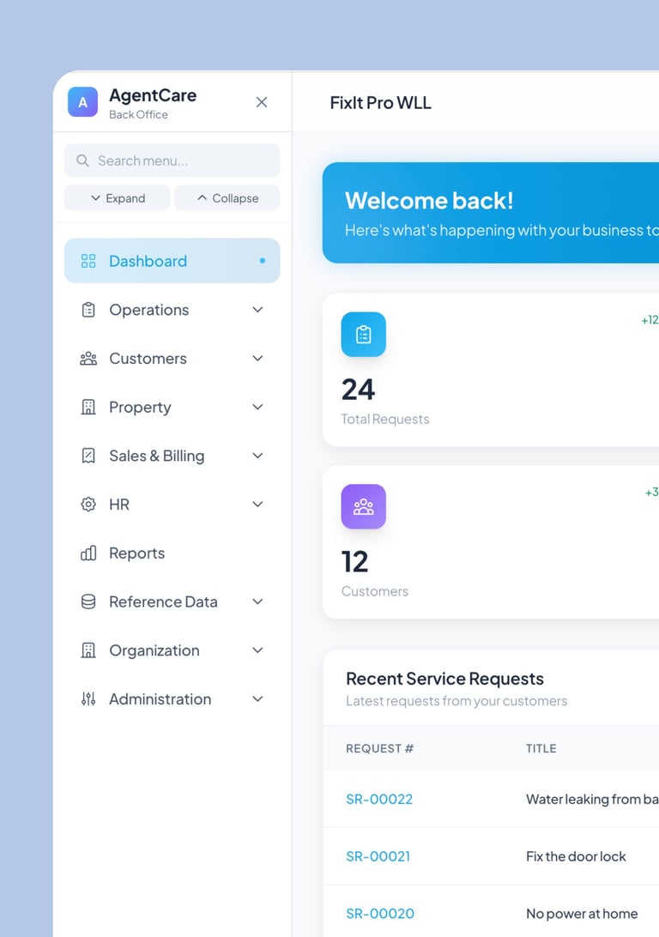
Task: Click the 24 Total Requests value
Action: 358,390
